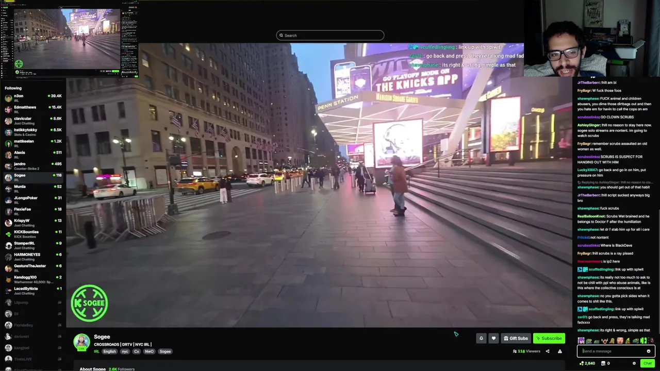Screen dimensions: 660x371
Task: Open the emoji picker in chat input
Action: pyautogui.click(x=649, y=351)
